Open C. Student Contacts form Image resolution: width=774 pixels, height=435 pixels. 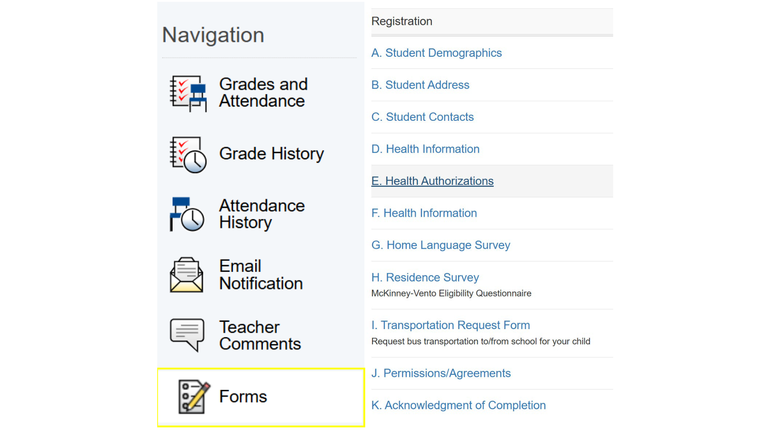[x=422, y=117]
